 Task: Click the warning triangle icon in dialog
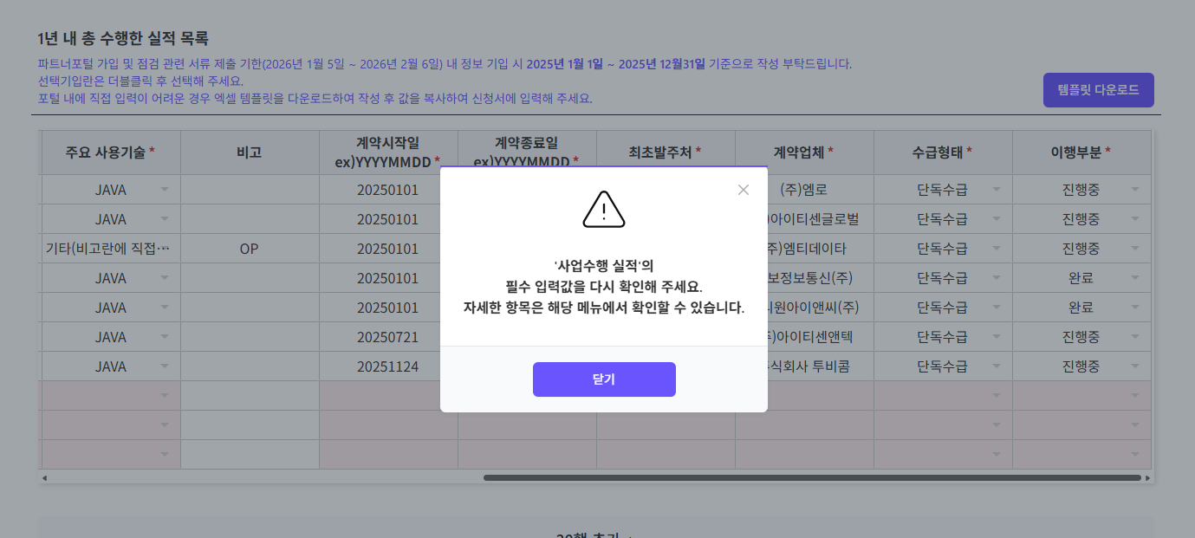click(x=604, y=210)
